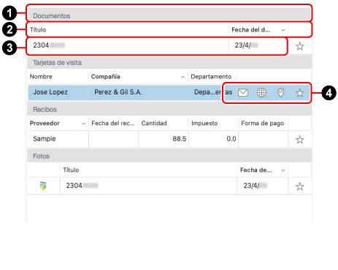Toggle favorite star on document 2304 row
The image size is (338, 270).
299,46
